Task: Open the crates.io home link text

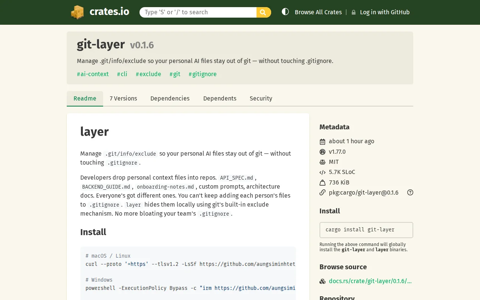Action: tap(109, 12)
